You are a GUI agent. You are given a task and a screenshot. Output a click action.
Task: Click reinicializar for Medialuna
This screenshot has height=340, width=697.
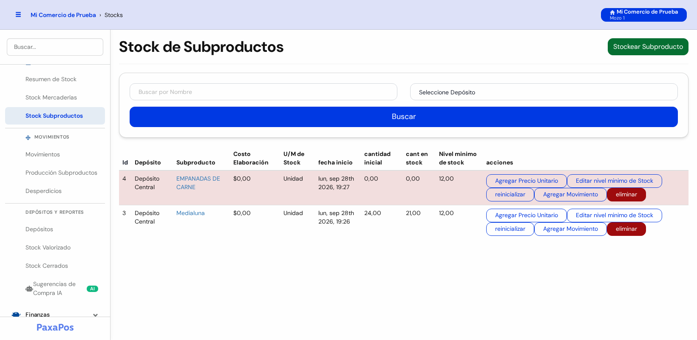510,229
